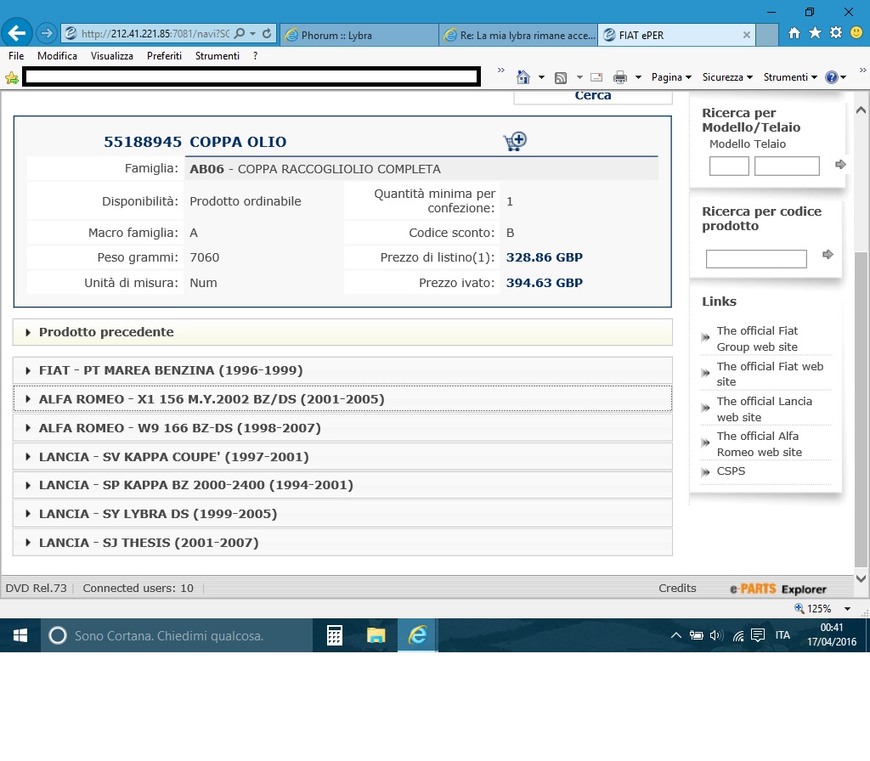Expand LANCIA - SV KAPPA COUPE' row
The width and height of the screenshot is (870, 761).
342,457
